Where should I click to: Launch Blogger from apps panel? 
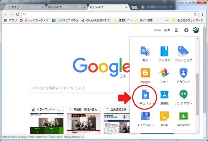coord(145,76)
